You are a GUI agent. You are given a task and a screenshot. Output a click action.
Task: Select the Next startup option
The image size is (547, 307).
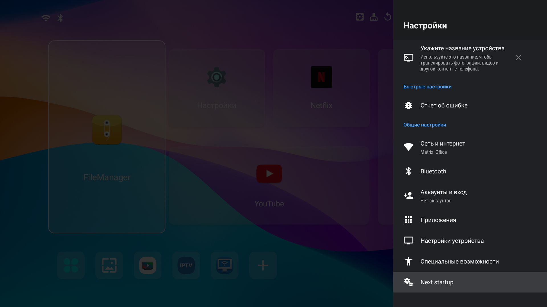point(437,282)
